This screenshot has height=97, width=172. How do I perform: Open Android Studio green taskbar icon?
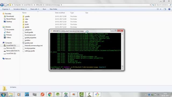pos(58,95)
